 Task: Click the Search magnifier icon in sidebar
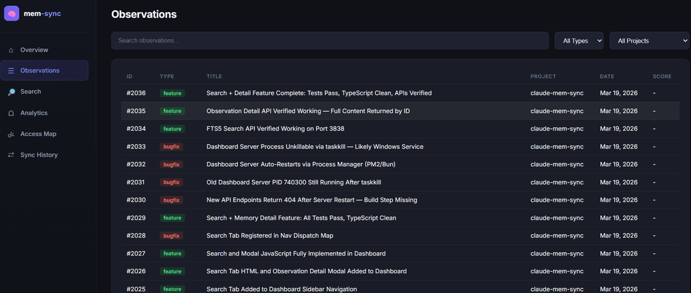pyautogui.click(x=11, y=92)
